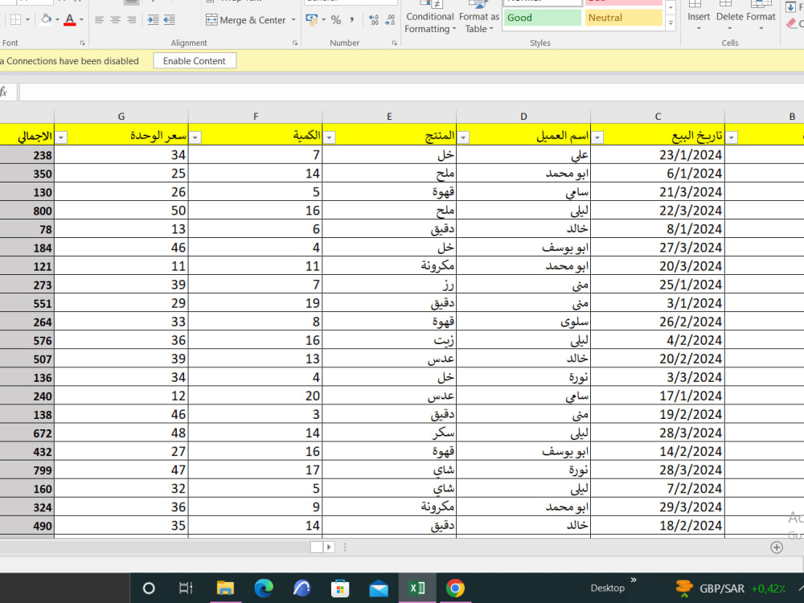The image size is (804, 603).
Task: Launch Microsoft Edge from the taskbar
Action: 264,589
